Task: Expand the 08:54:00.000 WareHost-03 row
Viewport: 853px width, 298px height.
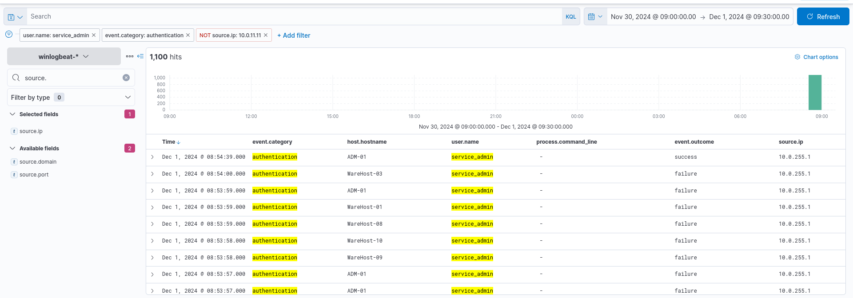Action: pos(152,174)
